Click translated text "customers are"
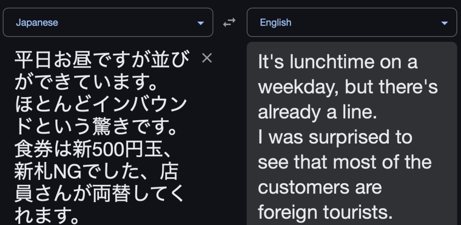 320,187
